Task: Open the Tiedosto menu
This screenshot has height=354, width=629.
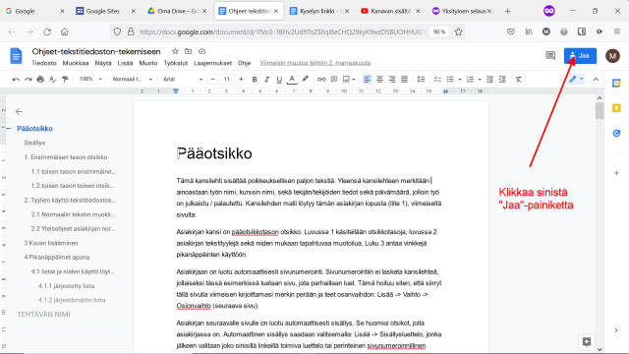Action: [x=44, y=63]
